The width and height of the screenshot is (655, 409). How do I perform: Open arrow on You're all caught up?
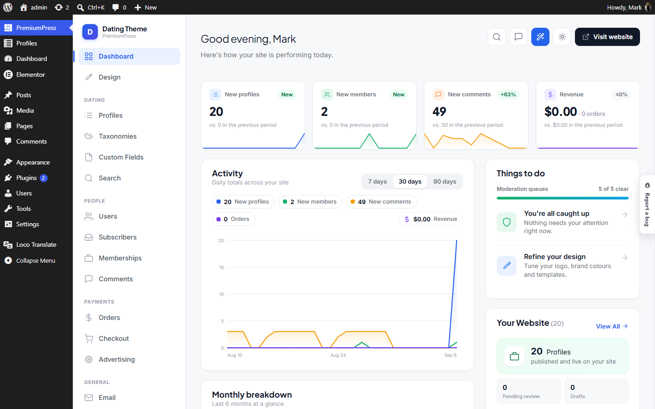click(x=625, y=214)
